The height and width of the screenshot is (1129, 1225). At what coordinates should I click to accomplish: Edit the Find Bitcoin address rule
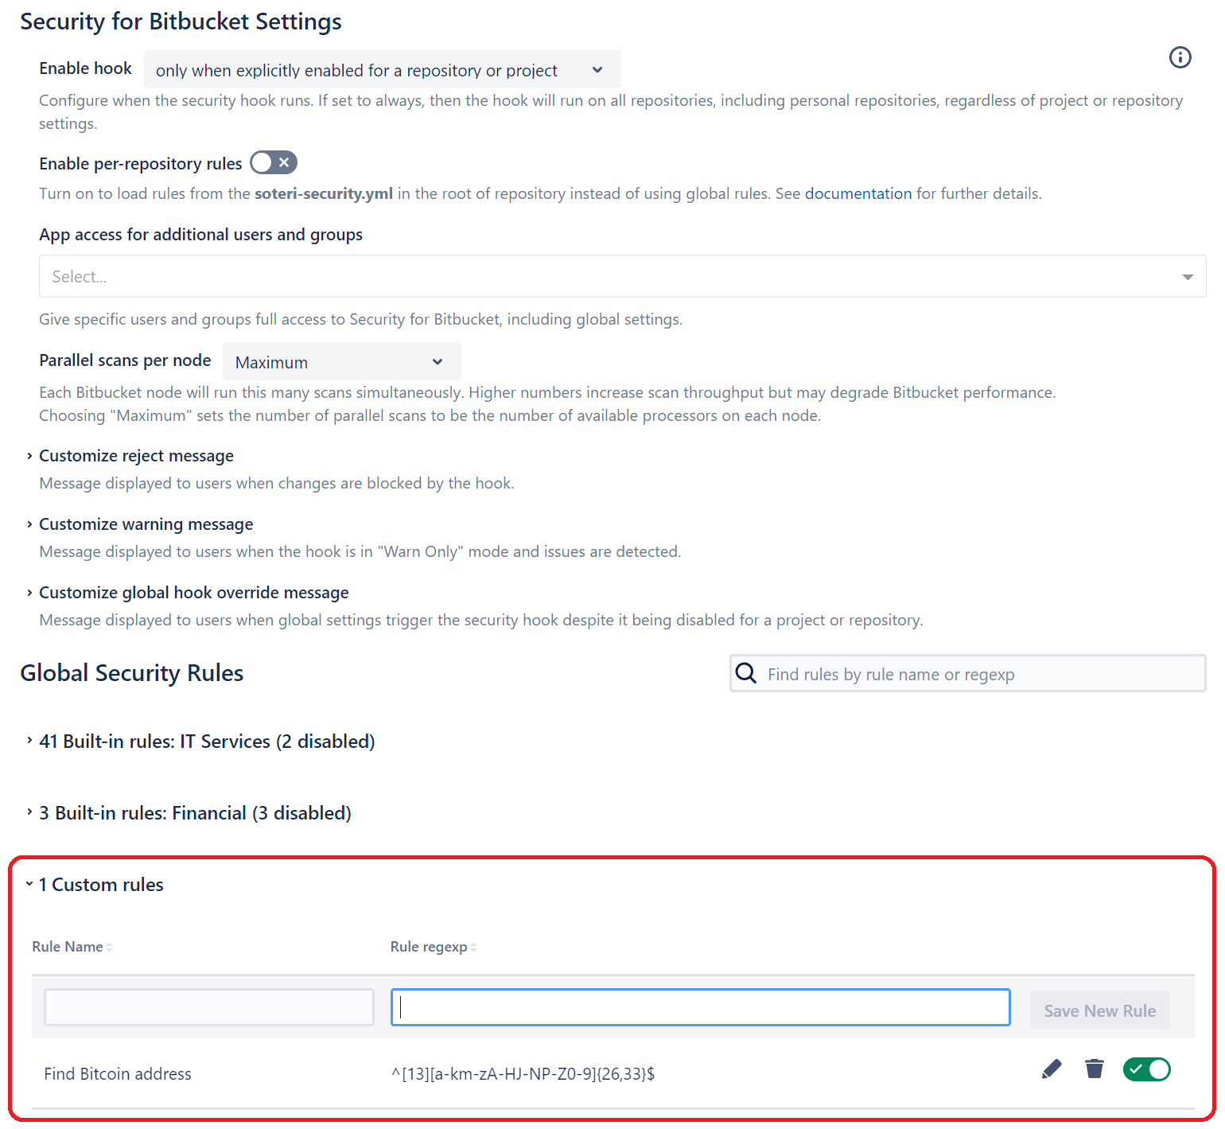[1052, 1069]
